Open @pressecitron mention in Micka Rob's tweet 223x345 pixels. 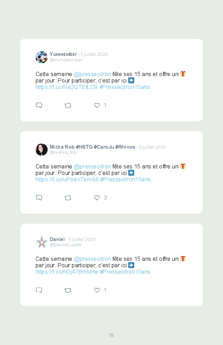pos(92,167)
